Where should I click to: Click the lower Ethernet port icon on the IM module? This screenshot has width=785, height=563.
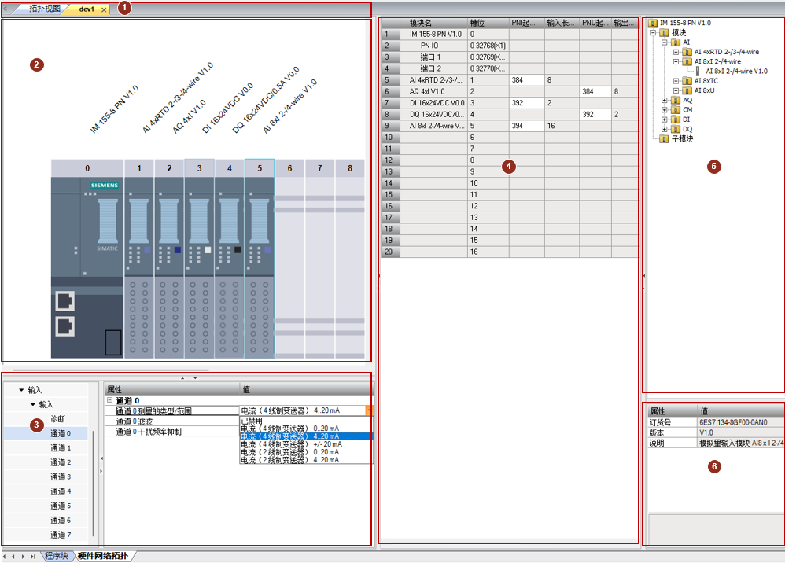64,326
